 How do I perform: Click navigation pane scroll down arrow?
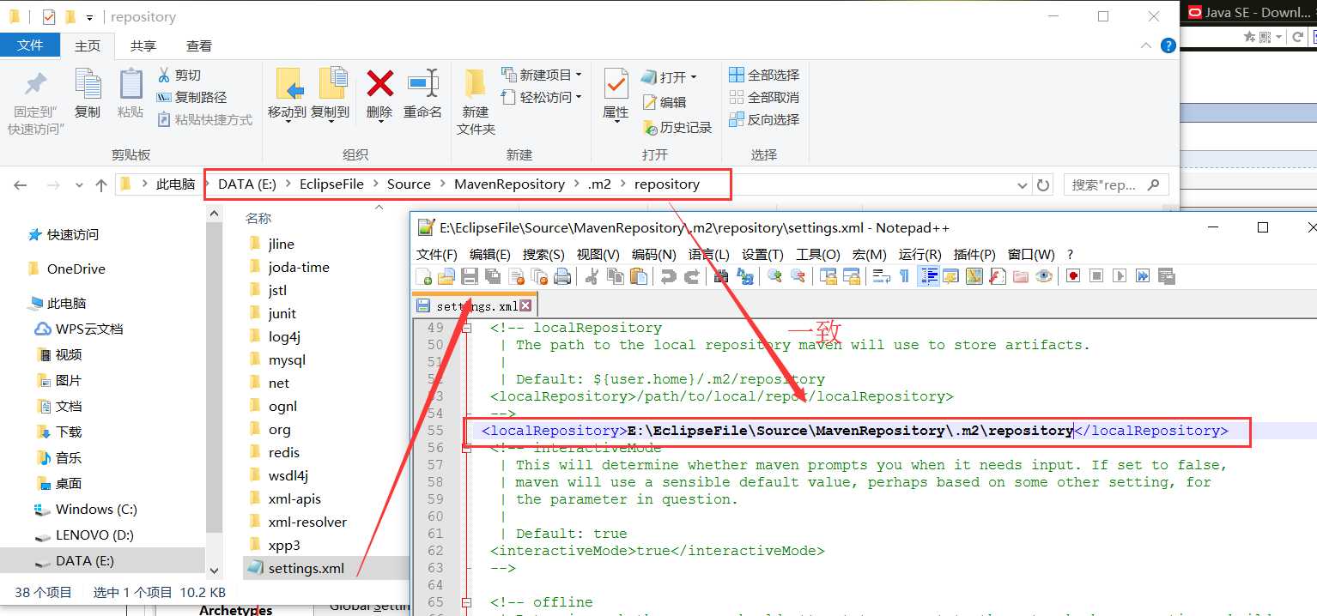[215, 570]
